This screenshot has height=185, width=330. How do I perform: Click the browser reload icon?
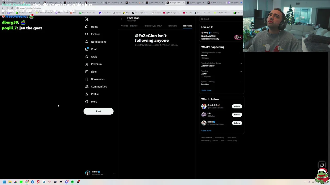(x=12, y=8)
